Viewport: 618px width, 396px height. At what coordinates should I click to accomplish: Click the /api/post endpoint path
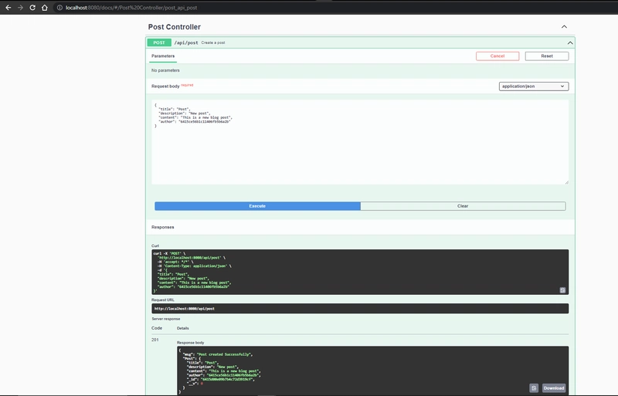click(186, 42)
